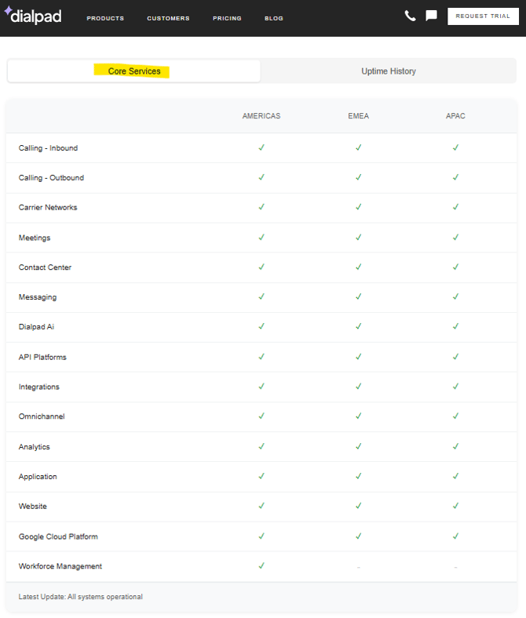Click the Dialpad logo
526x618 pixels.
[x=33, y=16]
